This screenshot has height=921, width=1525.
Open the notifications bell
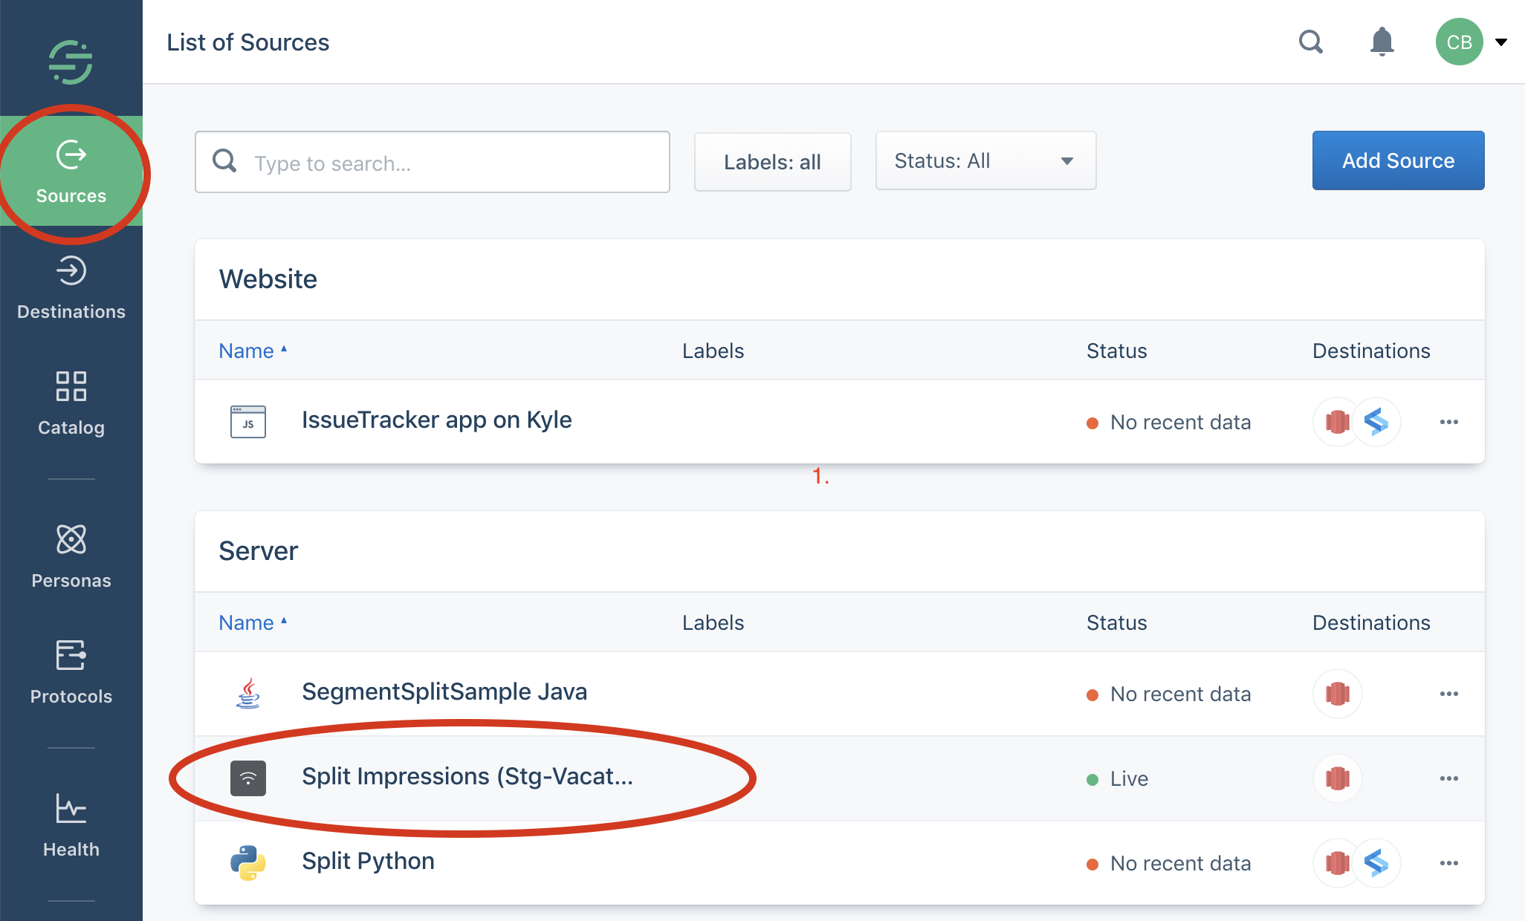pyautogui.click(x=1382, y=42)
